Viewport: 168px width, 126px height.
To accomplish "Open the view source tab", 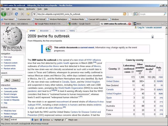I will 60,31.
